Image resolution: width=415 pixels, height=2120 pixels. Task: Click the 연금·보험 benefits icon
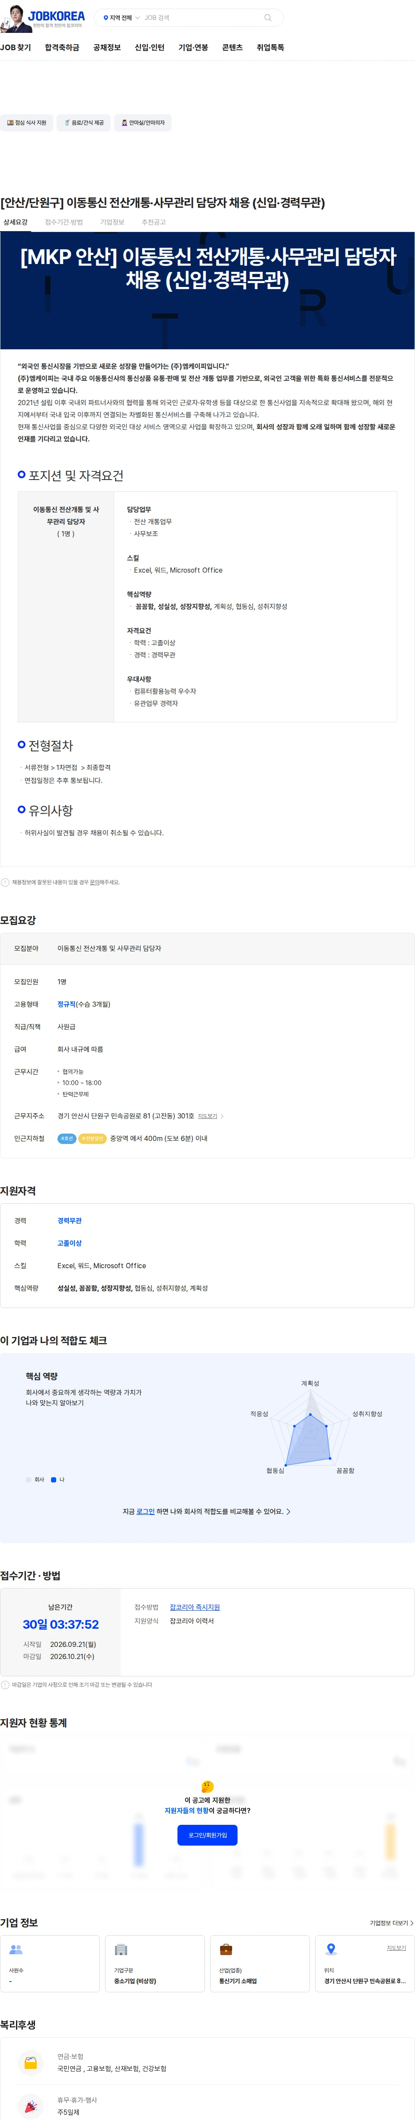point(30,2062)
